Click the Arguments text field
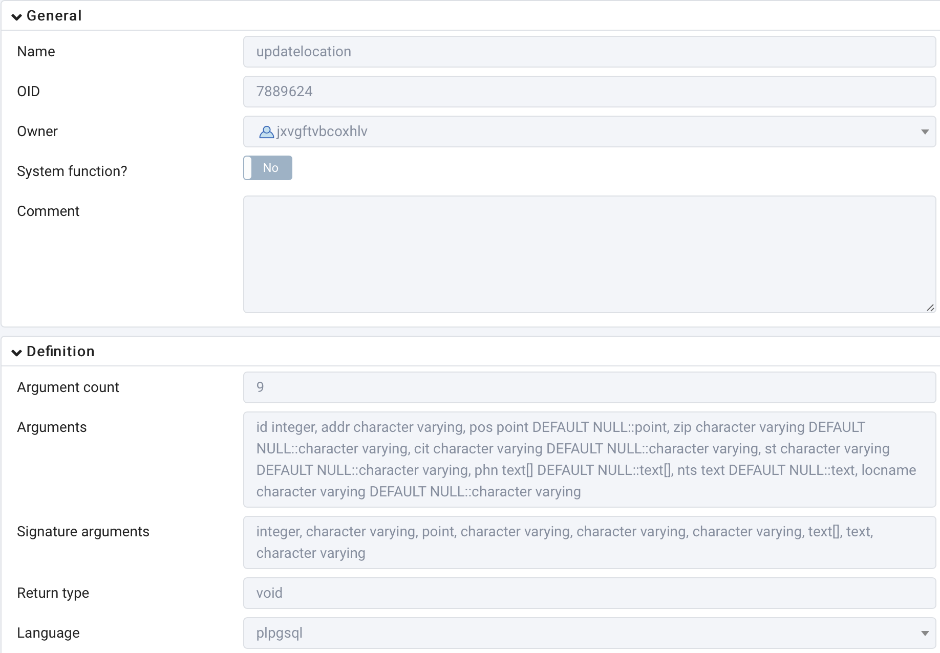The width and height of the screenshot is (940, 653). pos(589,460)
